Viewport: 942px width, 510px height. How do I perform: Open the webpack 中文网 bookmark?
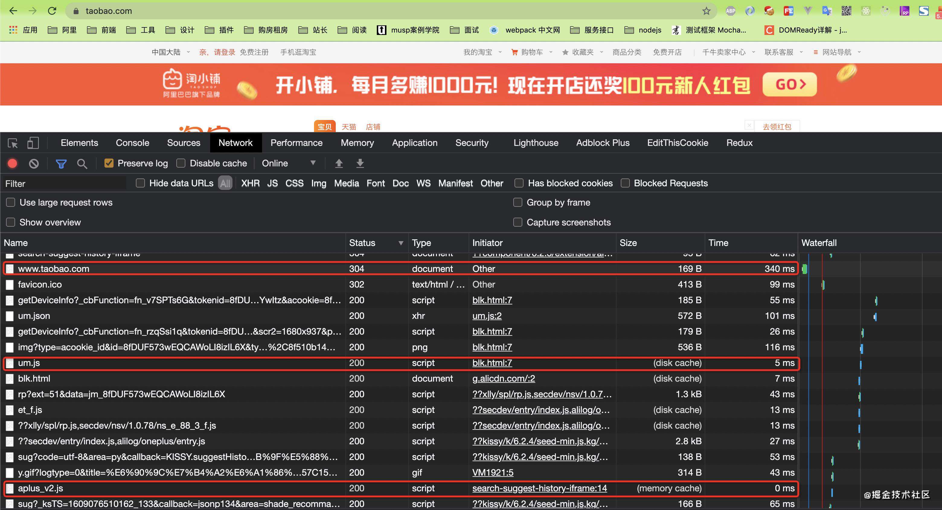525,30
